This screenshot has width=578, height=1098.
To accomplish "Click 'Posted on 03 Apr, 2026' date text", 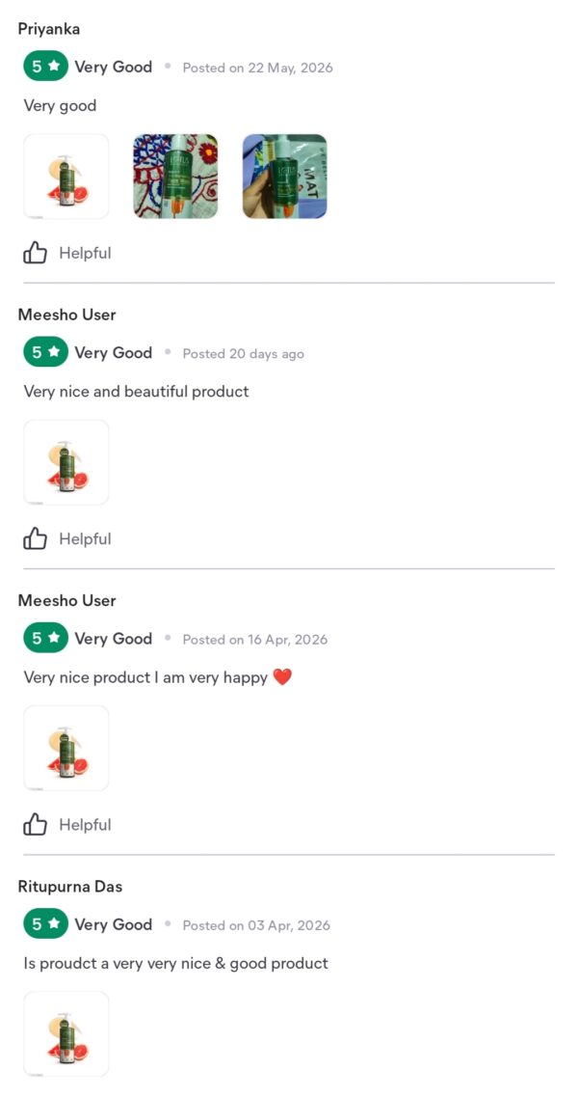I will click(x=256, y=925).
